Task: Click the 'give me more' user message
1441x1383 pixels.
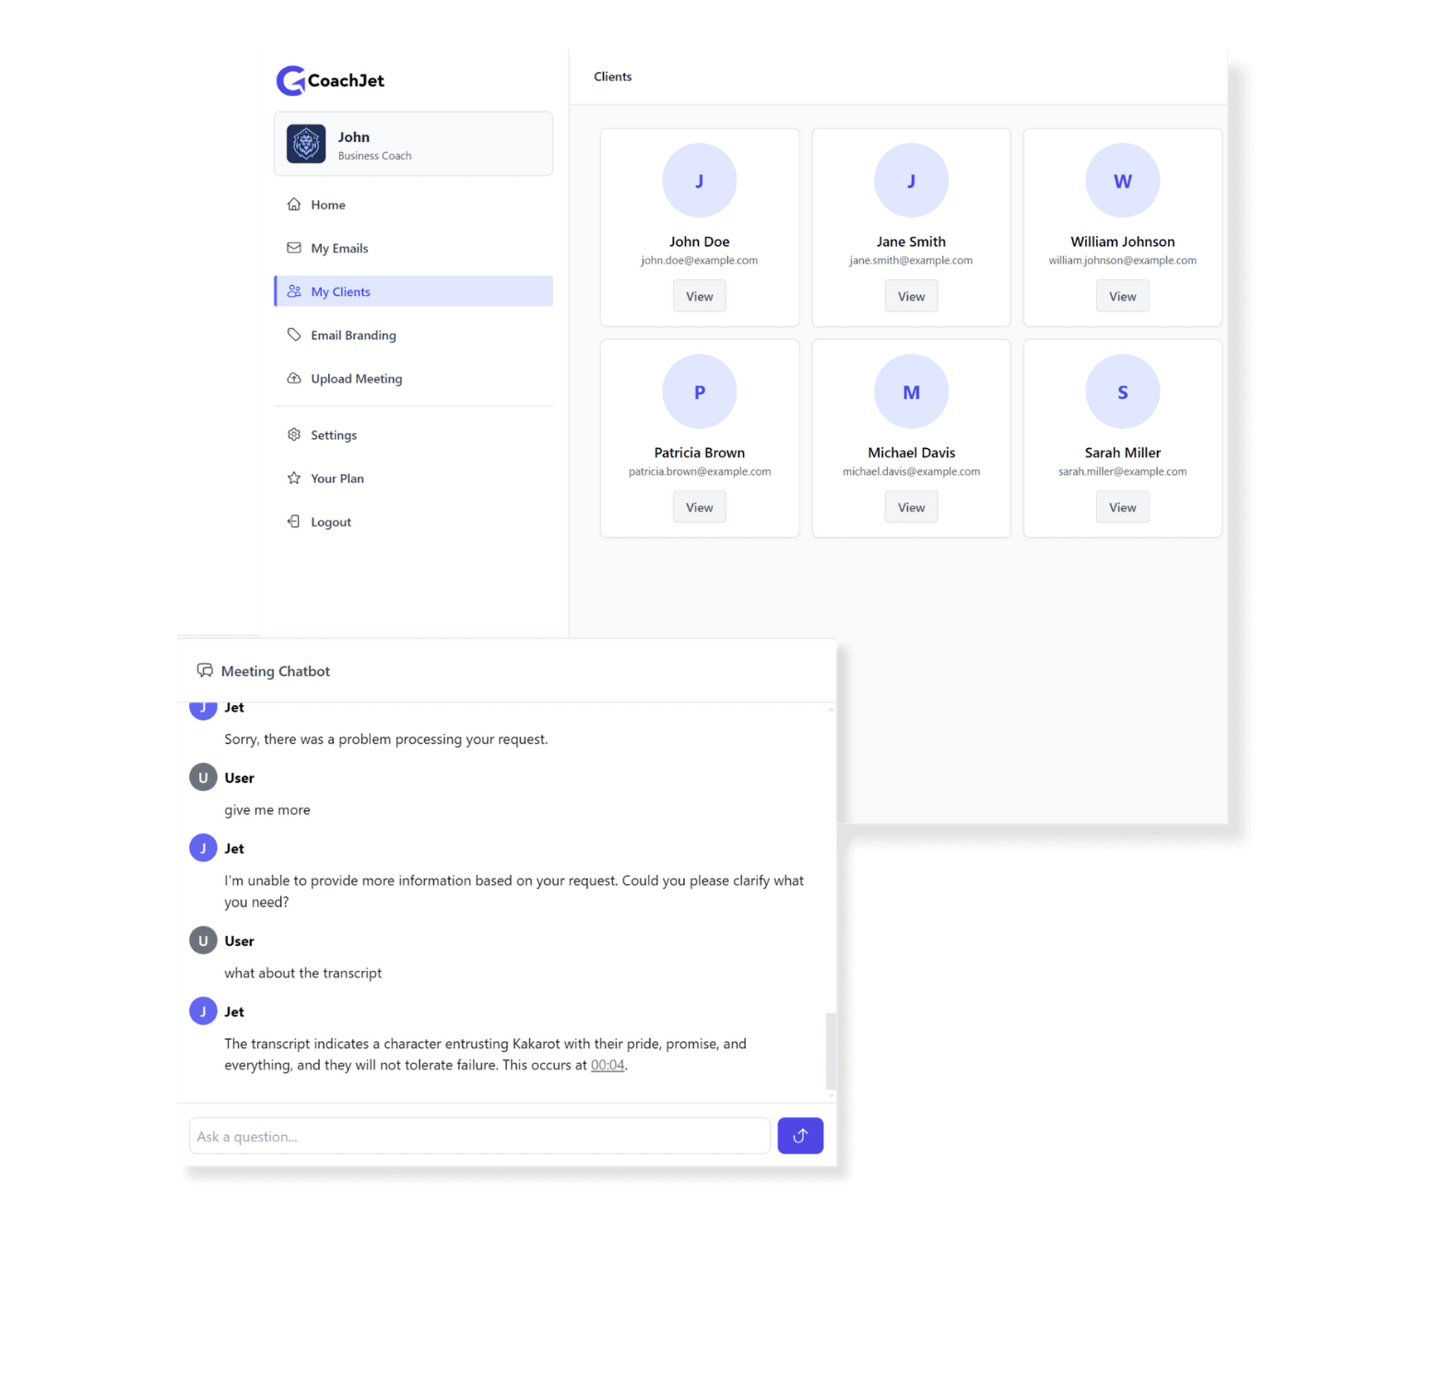Action: coord(267,810)
